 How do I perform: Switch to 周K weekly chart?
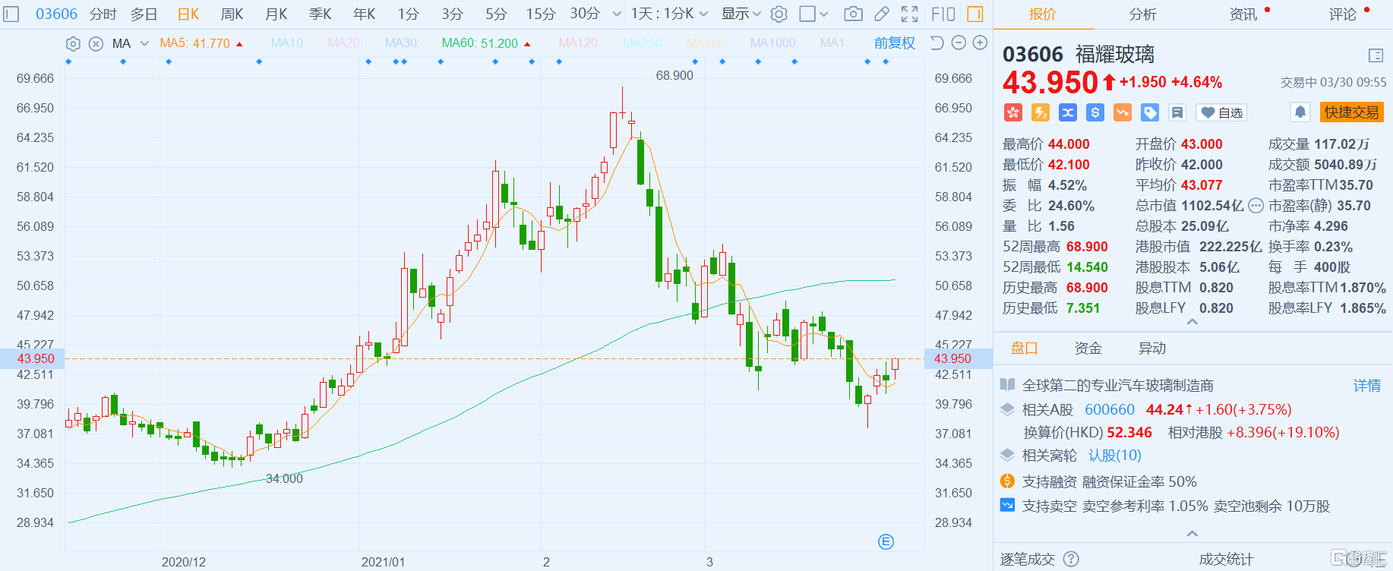pyautogui.click(x=232, y=14)
